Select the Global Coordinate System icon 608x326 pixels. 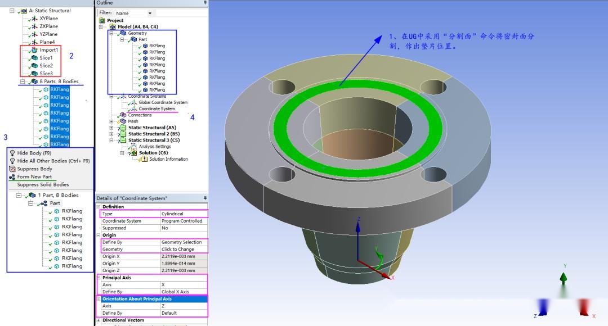133,102
